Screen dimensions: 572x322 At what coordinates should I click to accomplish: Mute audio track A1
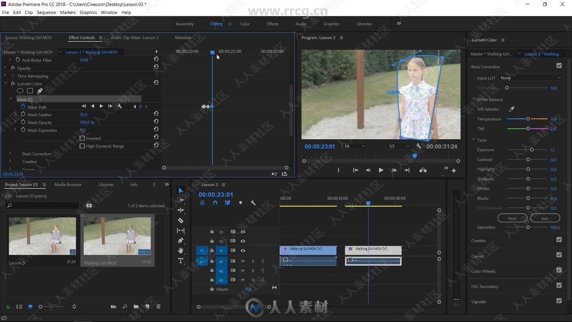pyautogui.click(x=243, y=261)
